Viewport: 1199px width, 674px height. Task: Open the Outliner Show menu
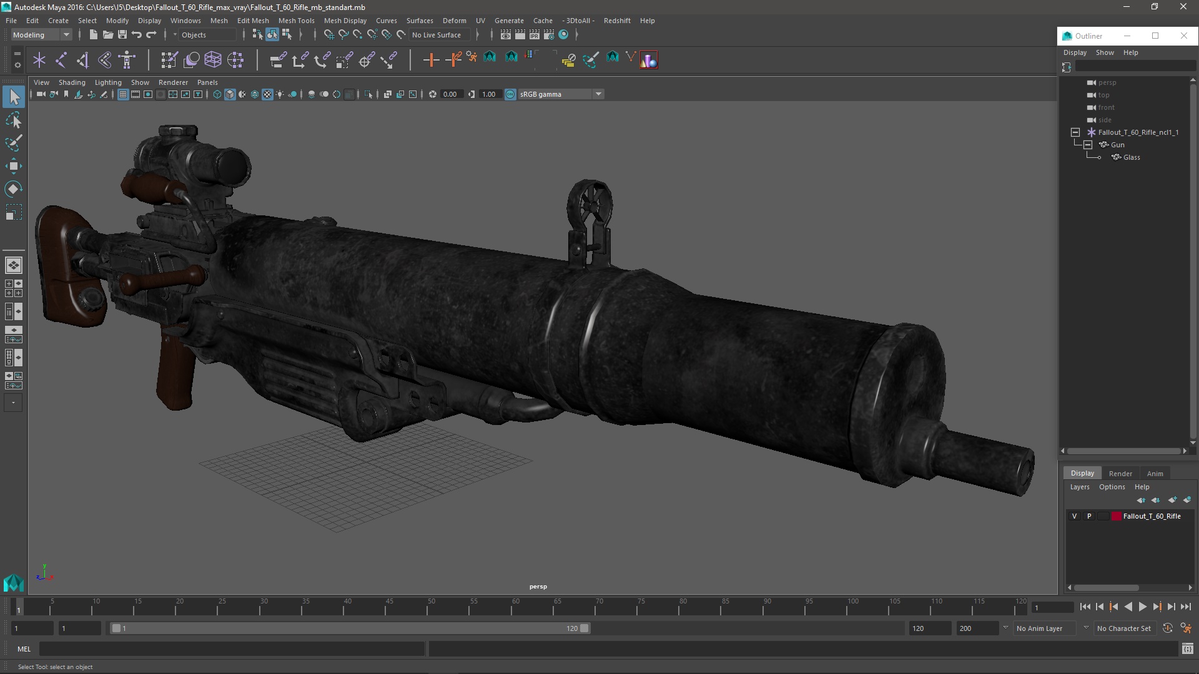pyautogui.click(x=1105, y=52)
